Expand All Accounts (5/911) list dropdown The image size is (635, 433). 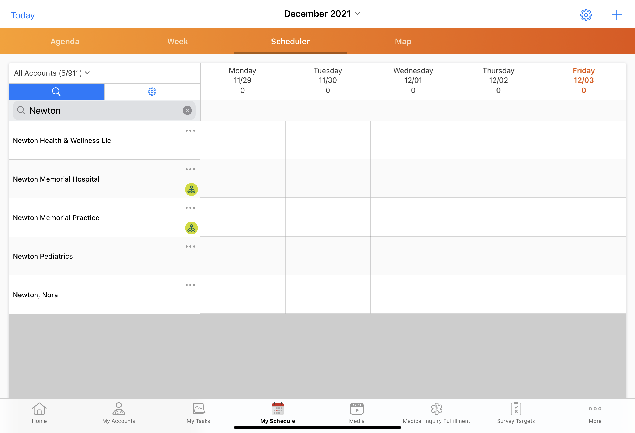(x=52, y=73)
